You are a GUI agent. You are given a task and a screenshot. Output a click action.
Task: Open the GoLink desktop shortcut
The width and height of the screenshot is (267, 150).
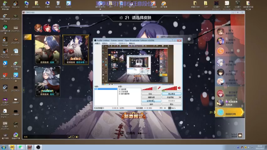pyautogui.click(x=69, y=4)
